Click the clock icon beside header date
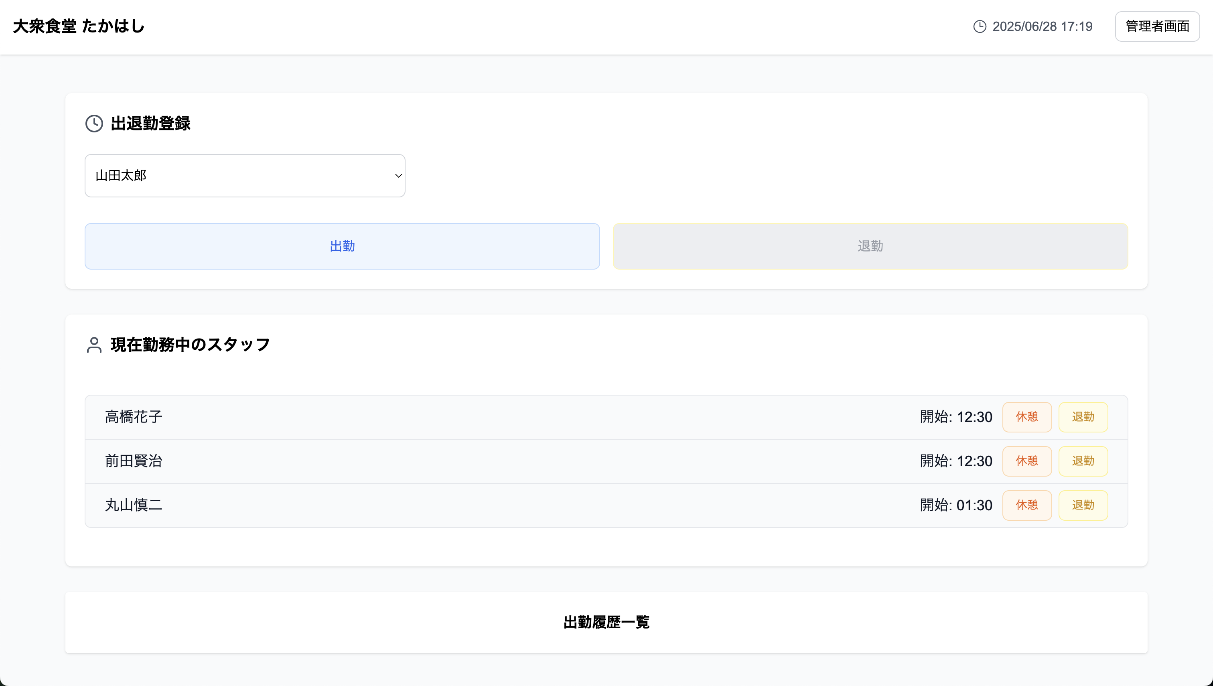This screenshot has width=1213, height=686. [980, 26]
